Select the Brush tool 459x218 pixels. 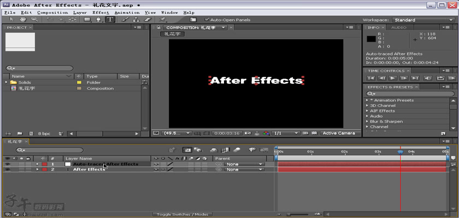(125, 20)
